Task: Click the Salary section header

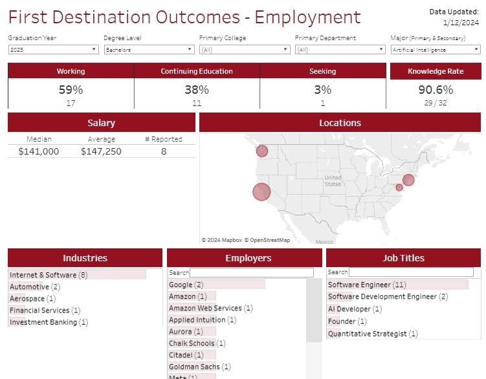Action: click(x=102, y=123)
